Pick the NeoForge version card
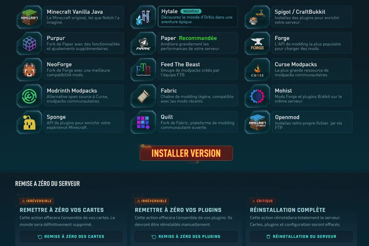Screen dimensions: 369x246 point(84,69)
